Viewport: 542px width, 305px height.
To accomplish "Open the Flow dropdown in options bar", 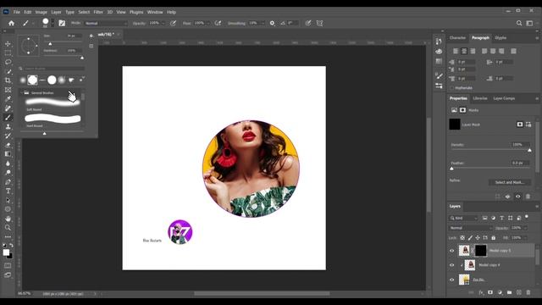I will click(208, 23).
